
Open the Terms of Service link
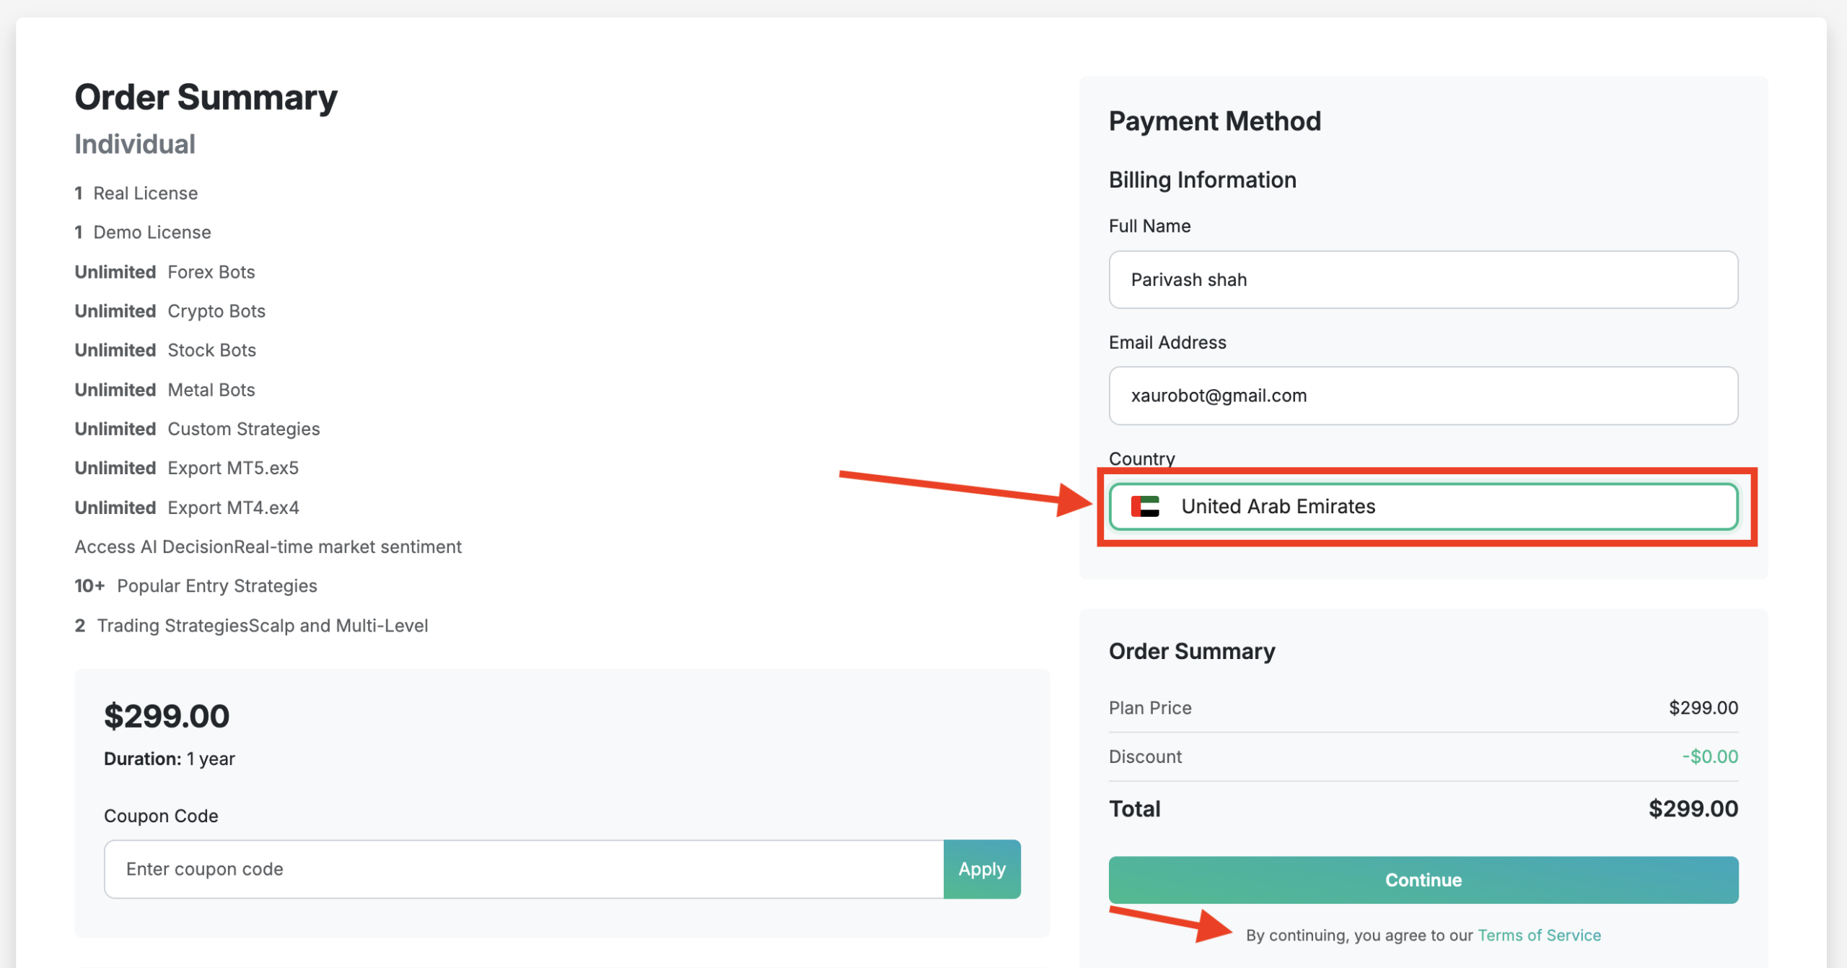[x=1539, y=936]
